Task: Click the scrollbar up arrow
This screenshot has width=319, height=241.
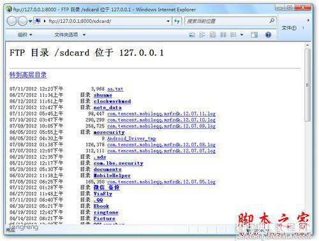Action: 308,45
